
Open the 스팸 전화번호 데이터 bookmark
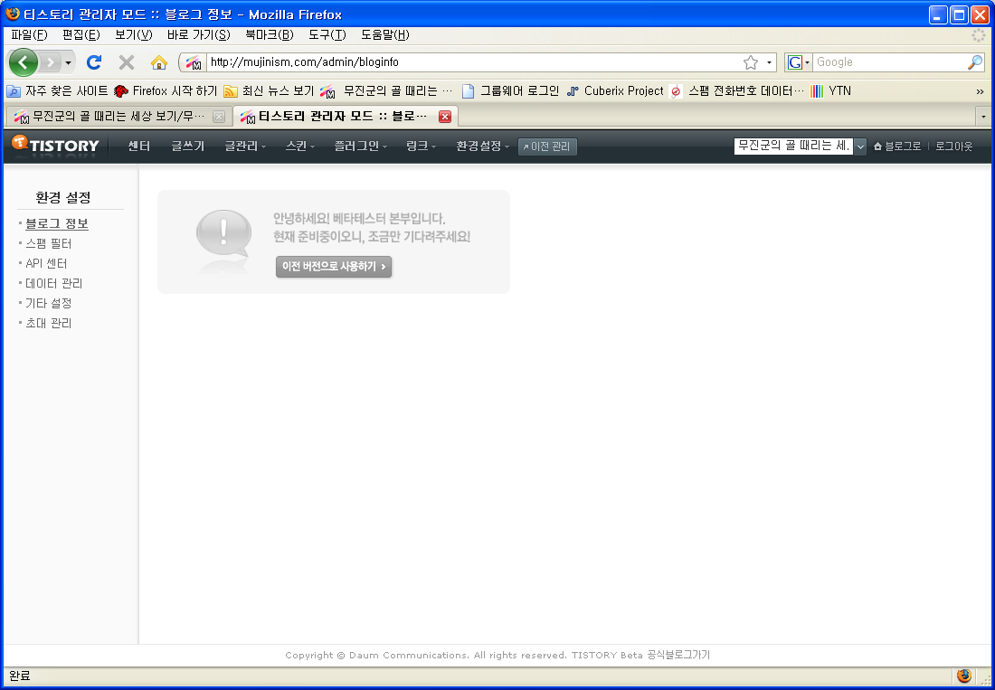click(x=736, y=91)
